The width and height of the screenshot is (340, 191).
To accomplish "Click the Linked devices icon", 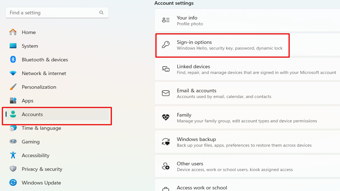I will 166,69.
